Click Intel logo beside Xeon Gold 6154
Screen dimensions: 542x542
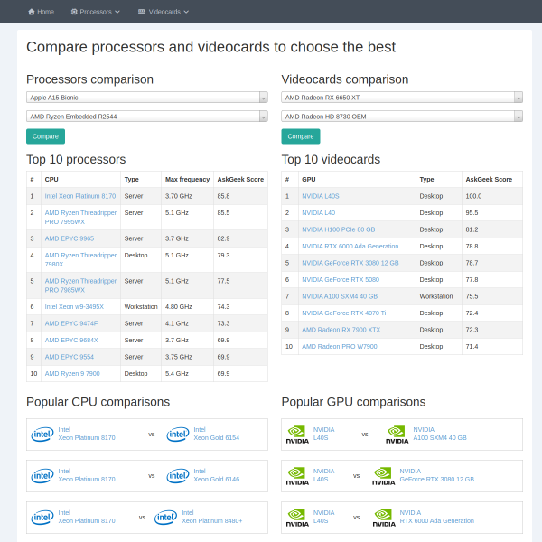point(178,435)
